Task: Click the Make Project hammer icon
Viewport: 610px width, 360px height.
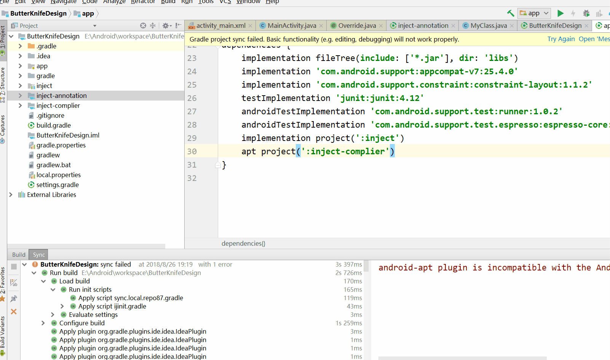Action: (x=511, y=13)
